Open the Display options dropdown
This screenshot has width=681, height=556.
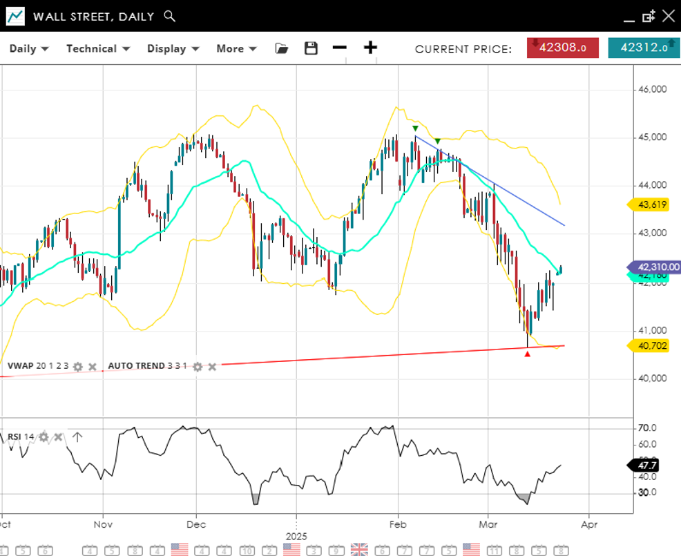[x=173, y=48]
